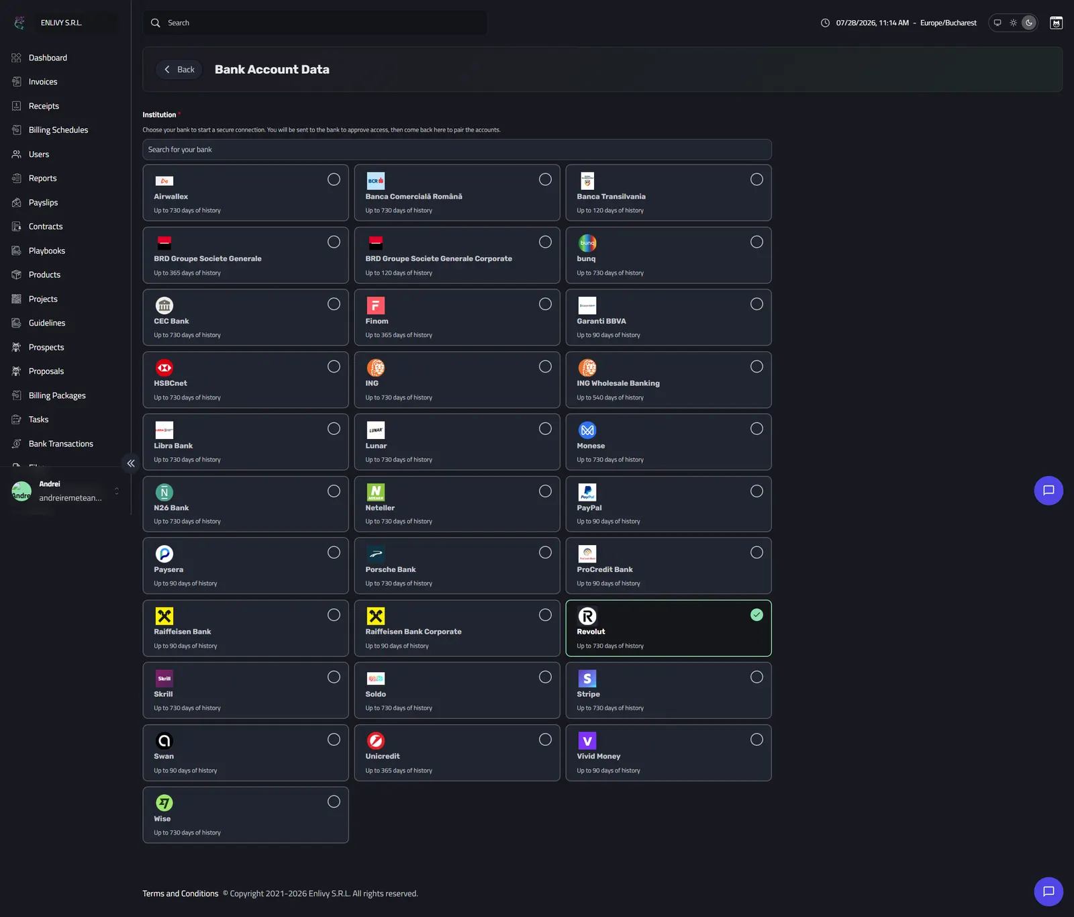Select the Stripe radio button
1074x917 pixels.
(756, 677)
